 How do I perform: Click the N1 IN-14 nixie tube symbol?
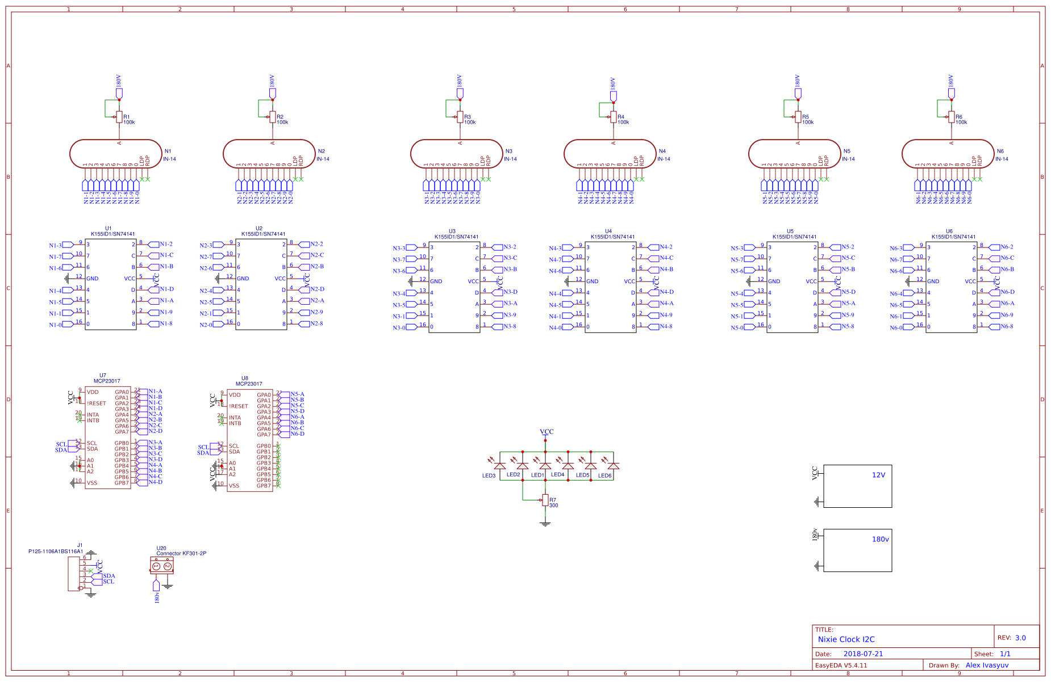pos(118,154)
